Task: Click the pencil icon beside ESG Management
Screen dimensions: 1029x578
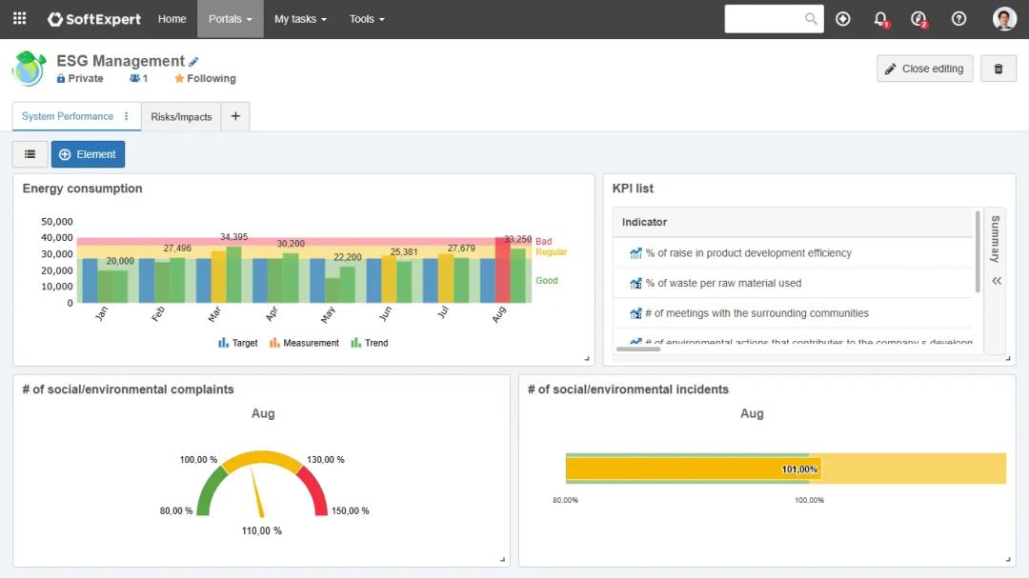Action: point(194,62)
